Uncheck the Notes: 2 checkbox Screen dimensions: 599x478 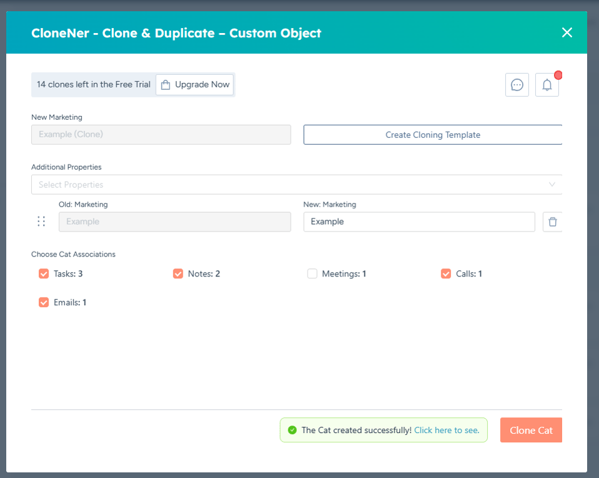pyautogui.click(x=178, y=274)
